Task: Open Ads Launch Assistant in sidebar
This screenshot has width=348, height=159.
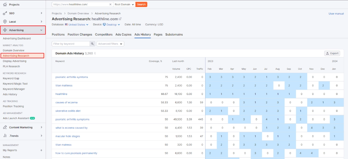Action: click(16, 118)
